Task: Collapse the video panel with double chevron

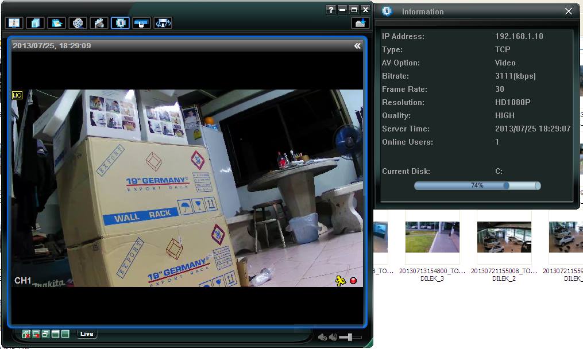Action: pos(357,46)
